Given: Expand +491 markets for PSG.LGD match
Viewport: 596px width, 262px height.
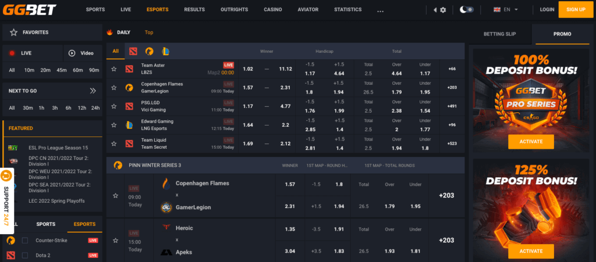Looking at the screenshot, I should [x=452, y=106].
